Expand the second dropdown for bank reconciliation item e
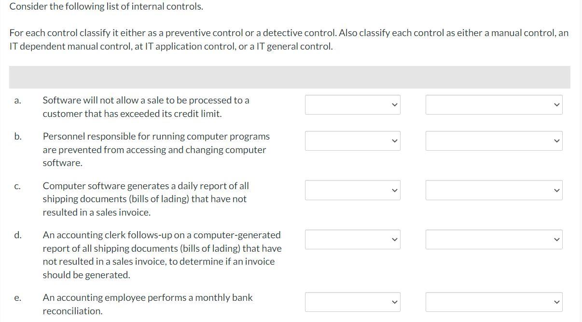 point(494,302)
